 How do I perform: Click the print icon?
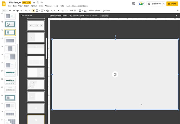point(17,11)
